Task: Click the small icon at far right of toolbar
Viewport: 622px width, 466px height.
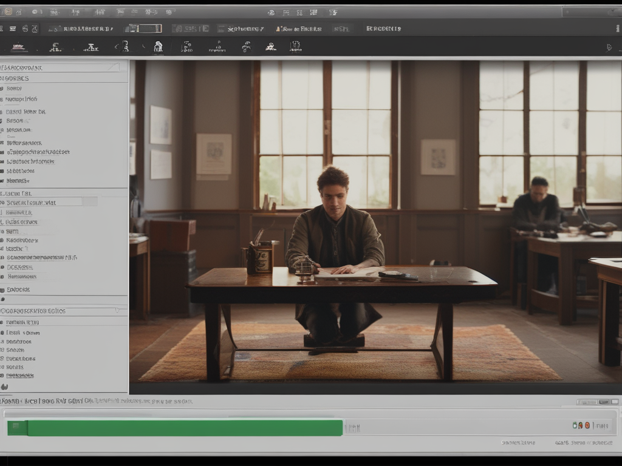Action: coord(609,47)
